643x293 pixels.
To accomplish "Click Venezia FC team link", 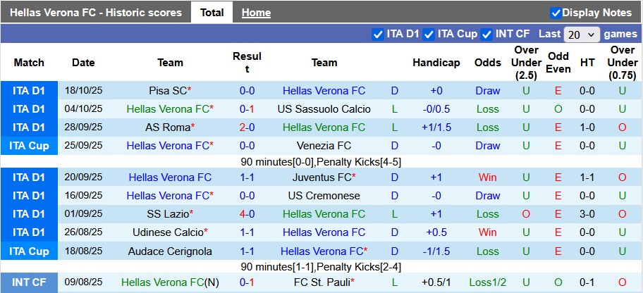I will click(324, 146).
